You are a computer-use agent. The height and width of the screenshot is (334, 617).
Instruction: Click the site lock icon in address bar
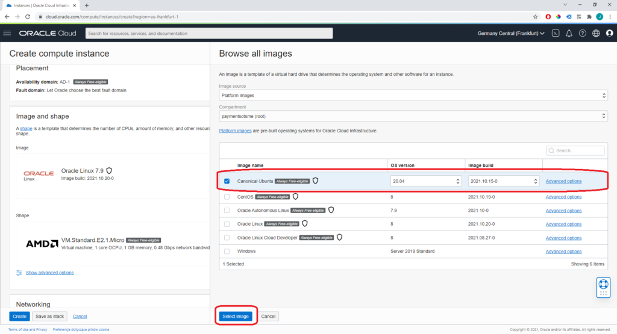tap(40, 16)
